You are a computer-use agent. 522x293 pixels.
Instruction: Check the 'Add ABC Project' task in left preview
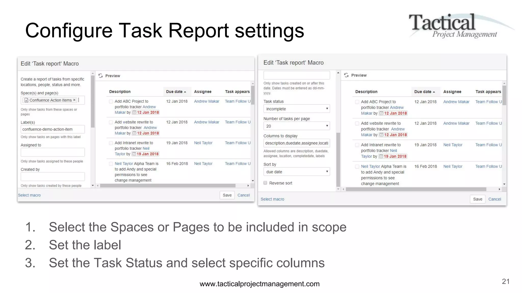coord(111,101)
